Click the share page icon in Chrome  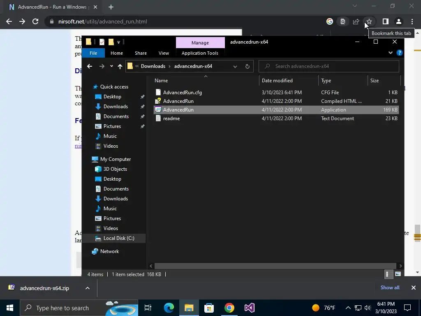pos(356,21)
